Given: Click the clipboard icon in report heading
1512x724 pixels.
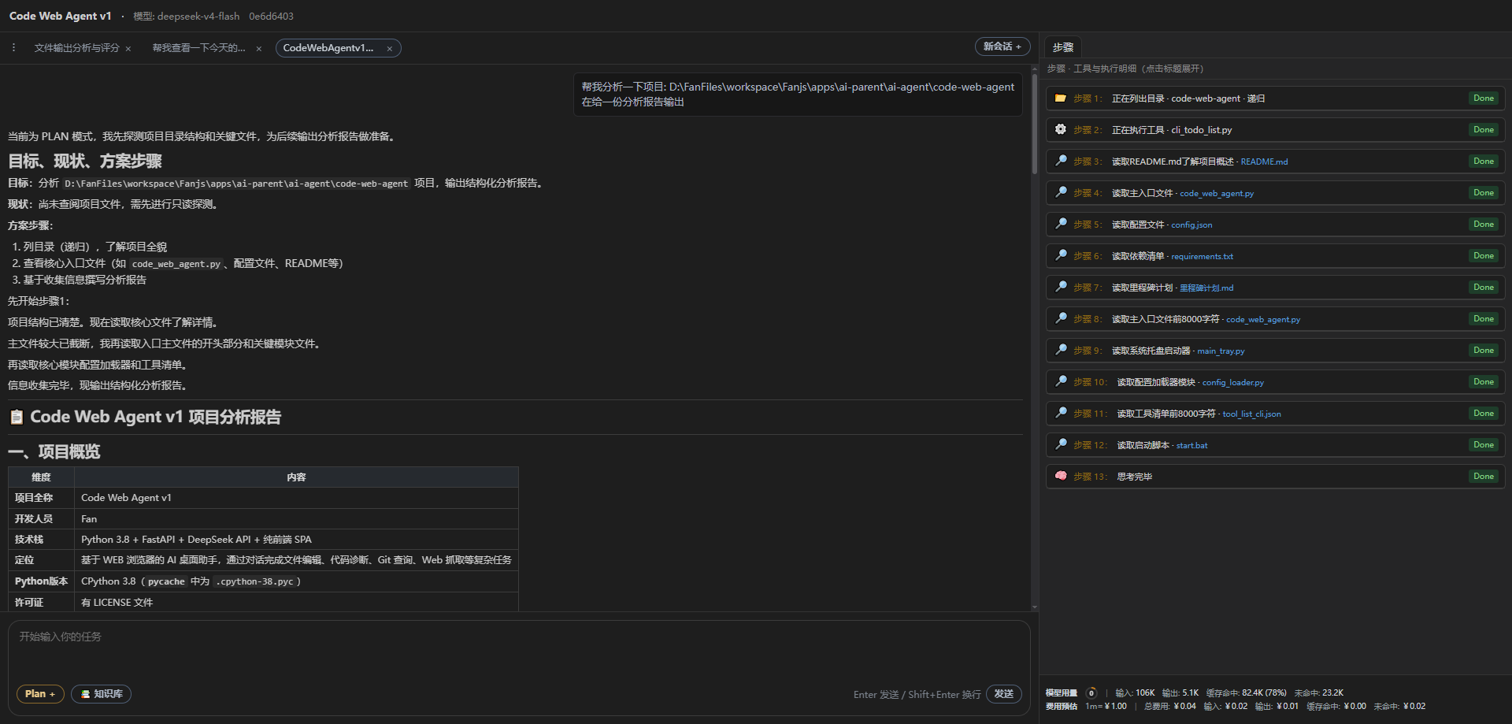Looking at the screenshot, I should pyautogui.click(x=17, y=418).
